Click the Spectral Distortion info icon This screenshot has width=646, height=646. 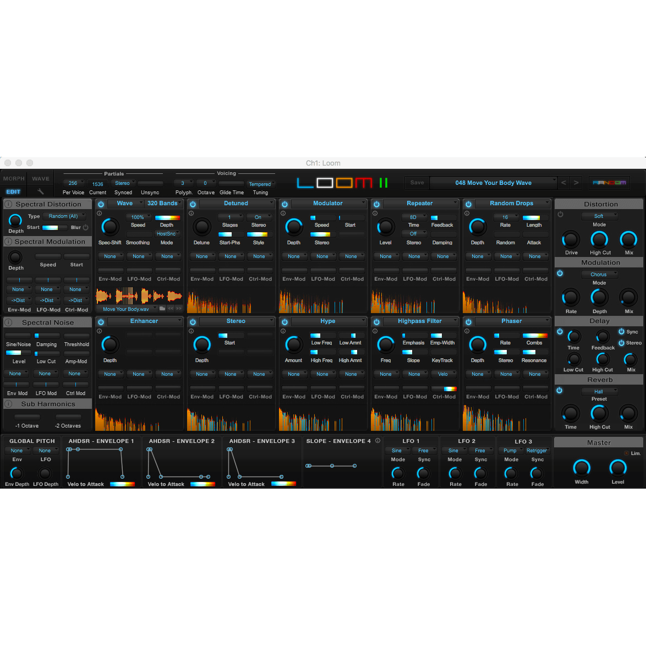coord(9,204)
